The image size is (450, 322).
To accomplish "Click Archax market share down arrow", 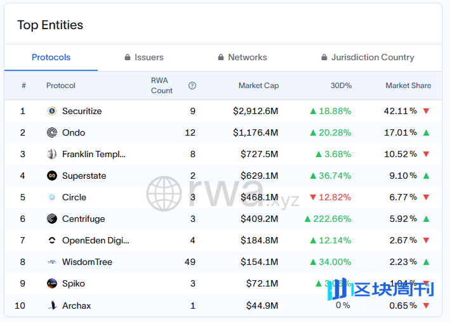I will coord(426,306).
